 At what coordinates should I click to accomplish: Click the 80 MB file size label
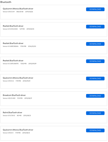(x=19, y=116)
